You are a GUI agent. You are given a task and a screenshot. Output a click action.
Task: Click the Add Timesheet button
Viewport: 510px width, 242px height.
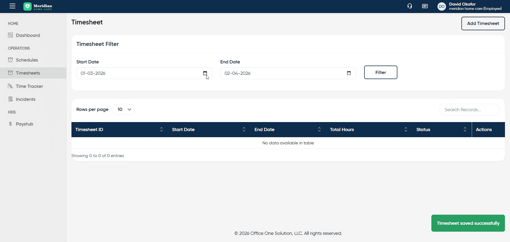tap(483, 23)
